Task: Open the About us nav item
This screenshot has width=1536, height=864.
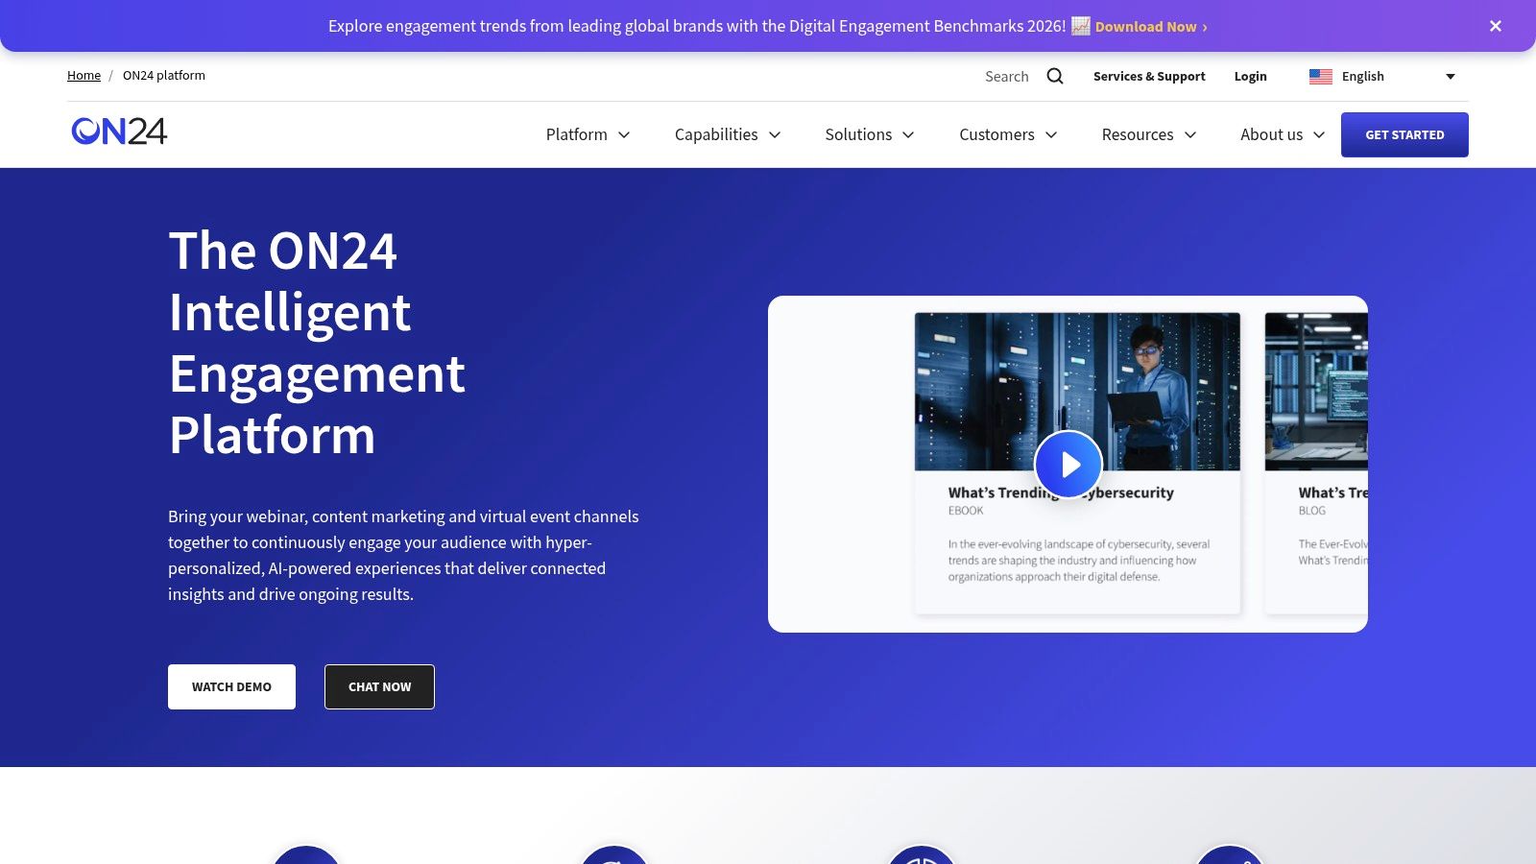Action: click(x=1271, y=134)
